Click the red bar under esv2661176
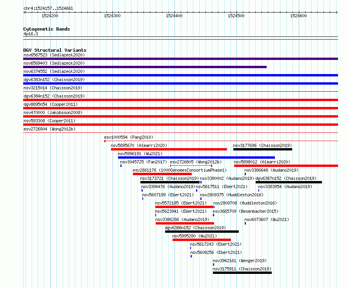The image size is (349, 288). click(x=162, y=174)
